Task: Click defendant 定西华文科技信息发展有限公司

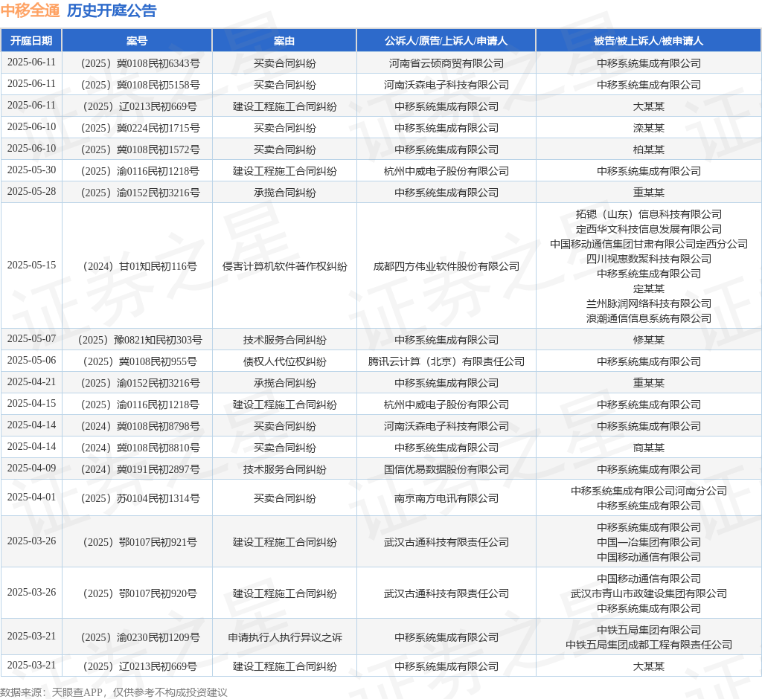Action: (x=648, y=229)
